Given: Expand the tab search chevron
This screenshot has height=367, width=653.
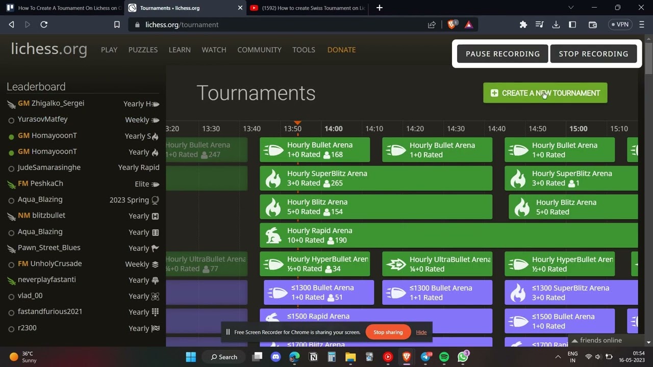Looking at the screenshot, I should [571, 8].
